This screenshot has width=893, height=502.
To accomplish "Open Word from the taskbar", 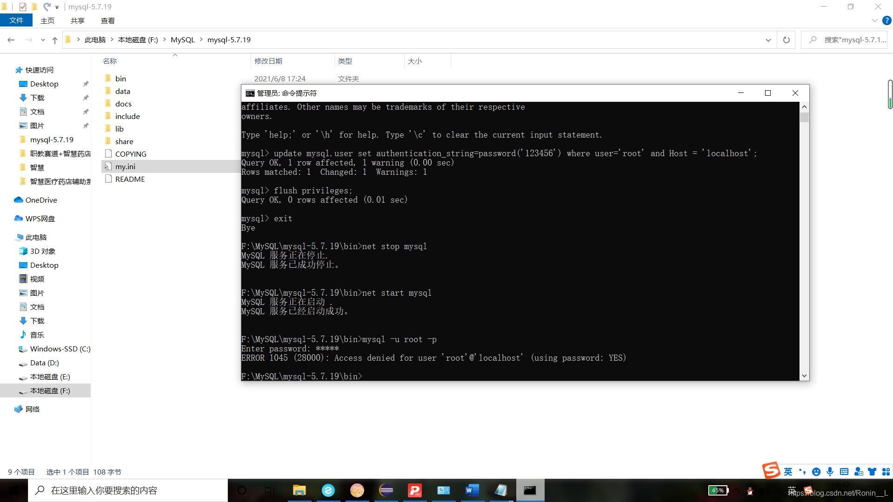I will [472, 490].
